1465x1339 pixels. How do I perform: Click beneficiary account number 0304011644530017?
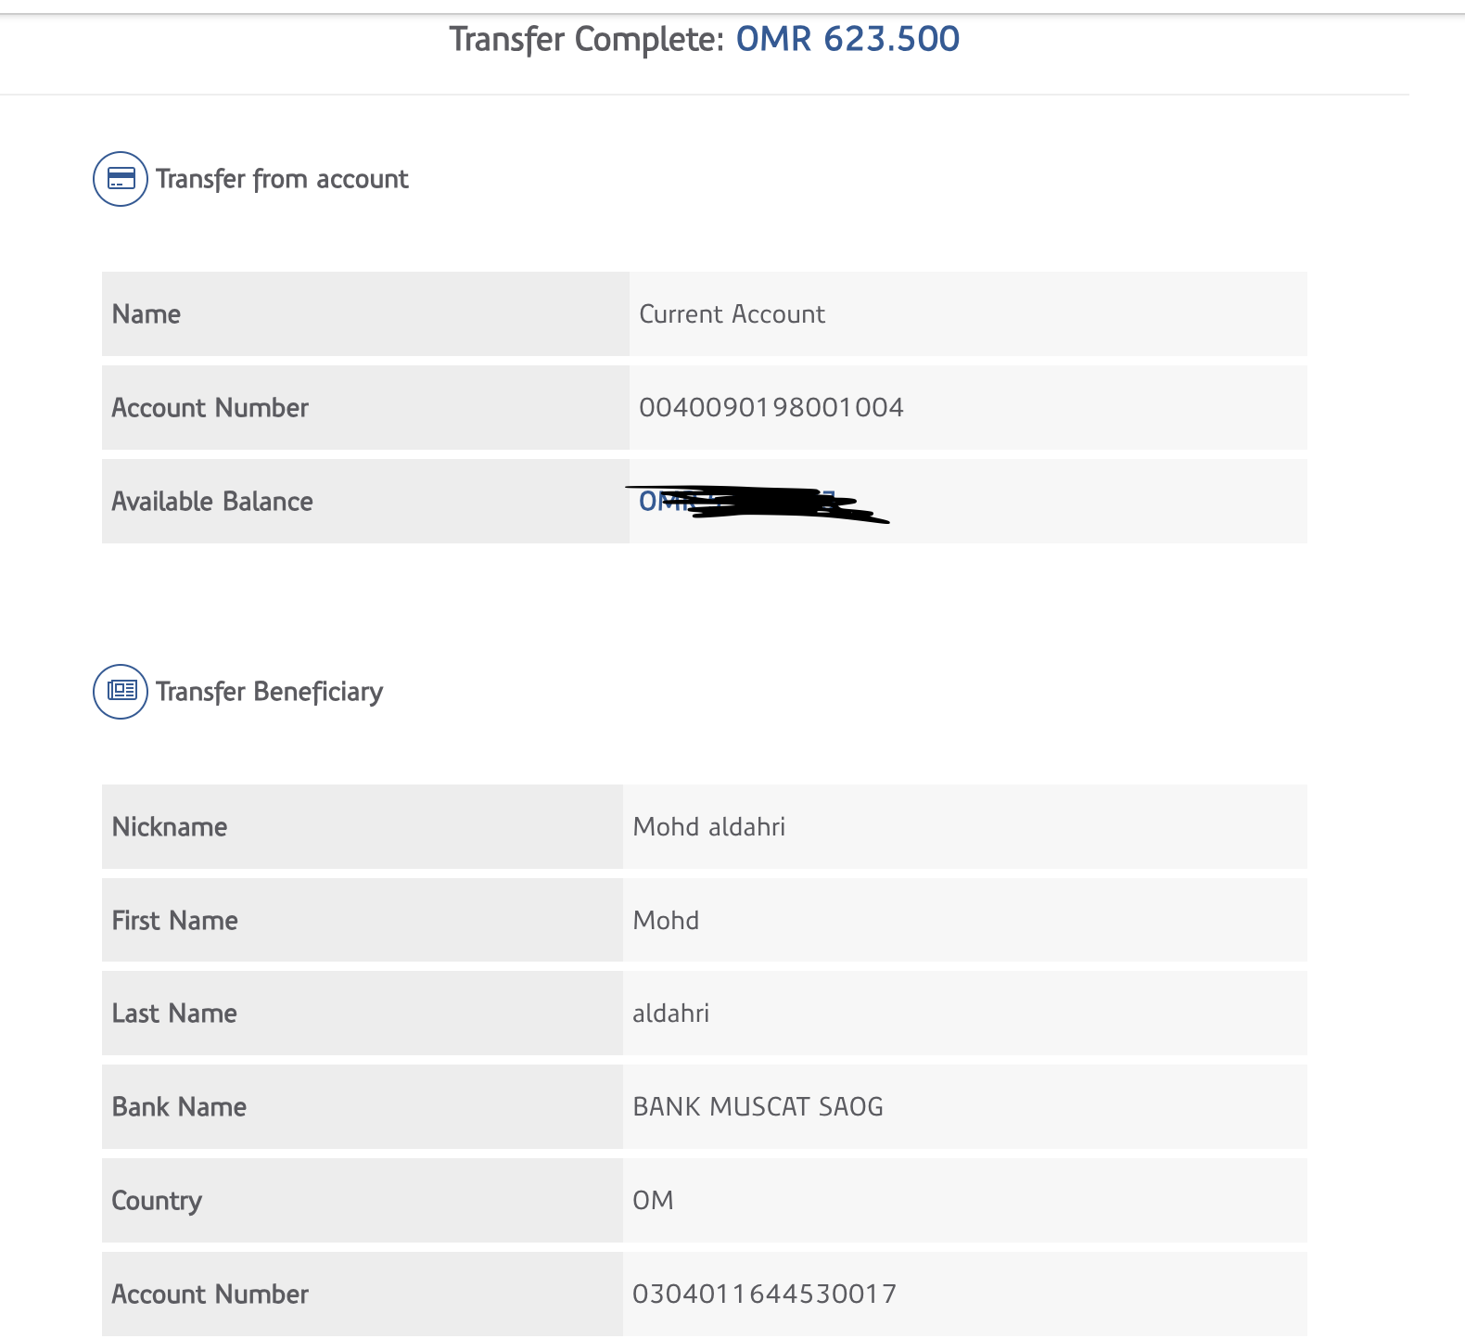(x=764, y=1294)
